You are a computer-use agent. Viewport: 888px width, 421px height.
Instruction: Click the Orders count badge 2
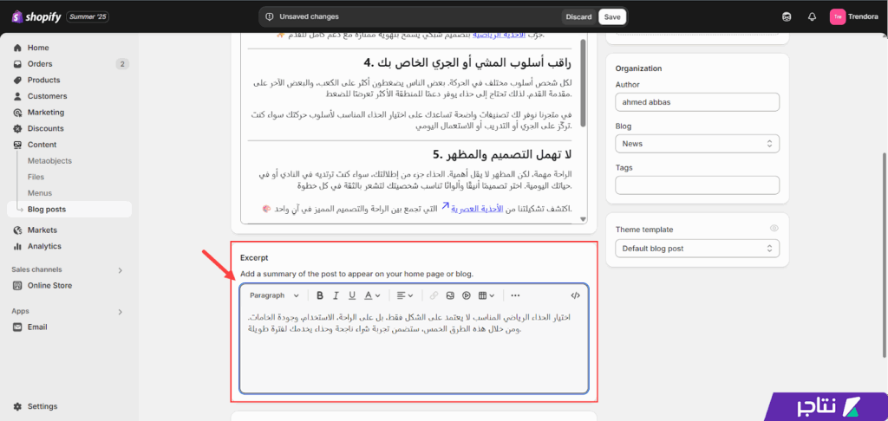pyautogui.click(x=122, y=64)
